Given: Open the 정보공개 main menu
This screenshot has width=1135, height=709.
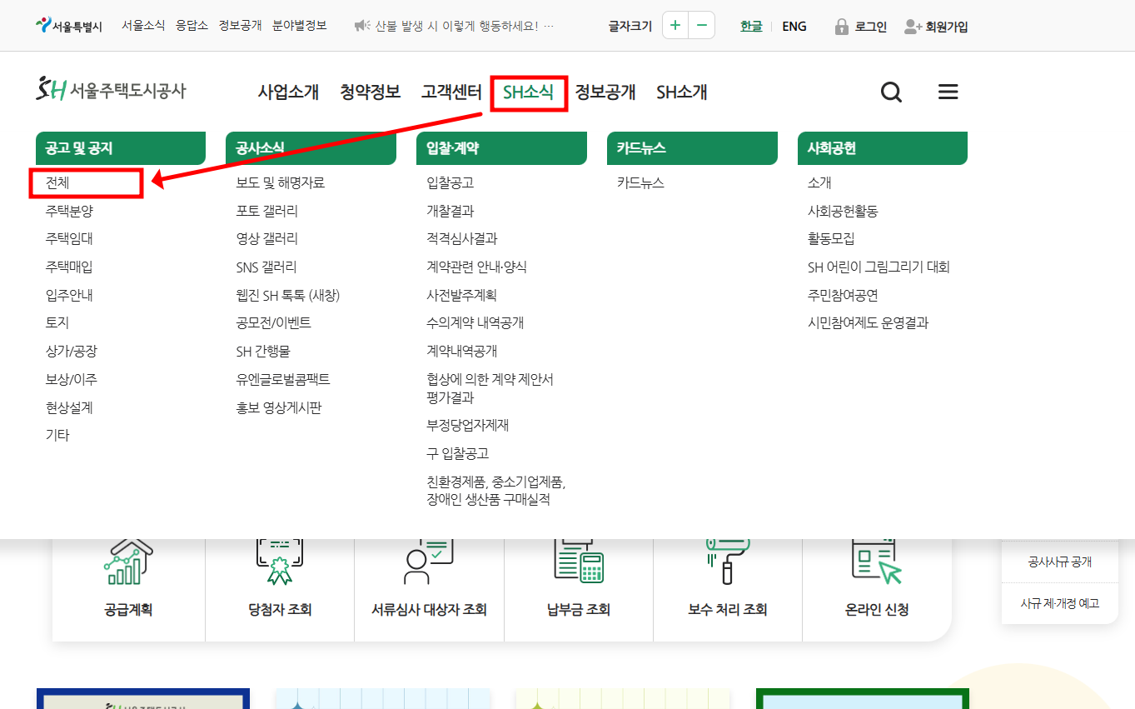Looking at the screenshot, I should pos(605,92).
